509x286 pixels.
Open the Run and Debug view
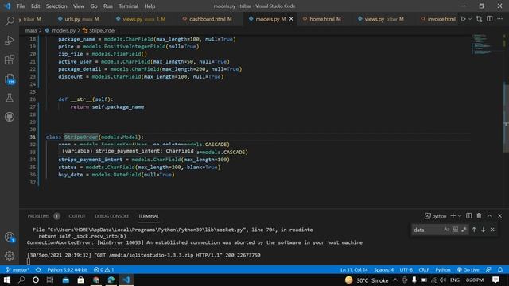[x=10, y=41]
